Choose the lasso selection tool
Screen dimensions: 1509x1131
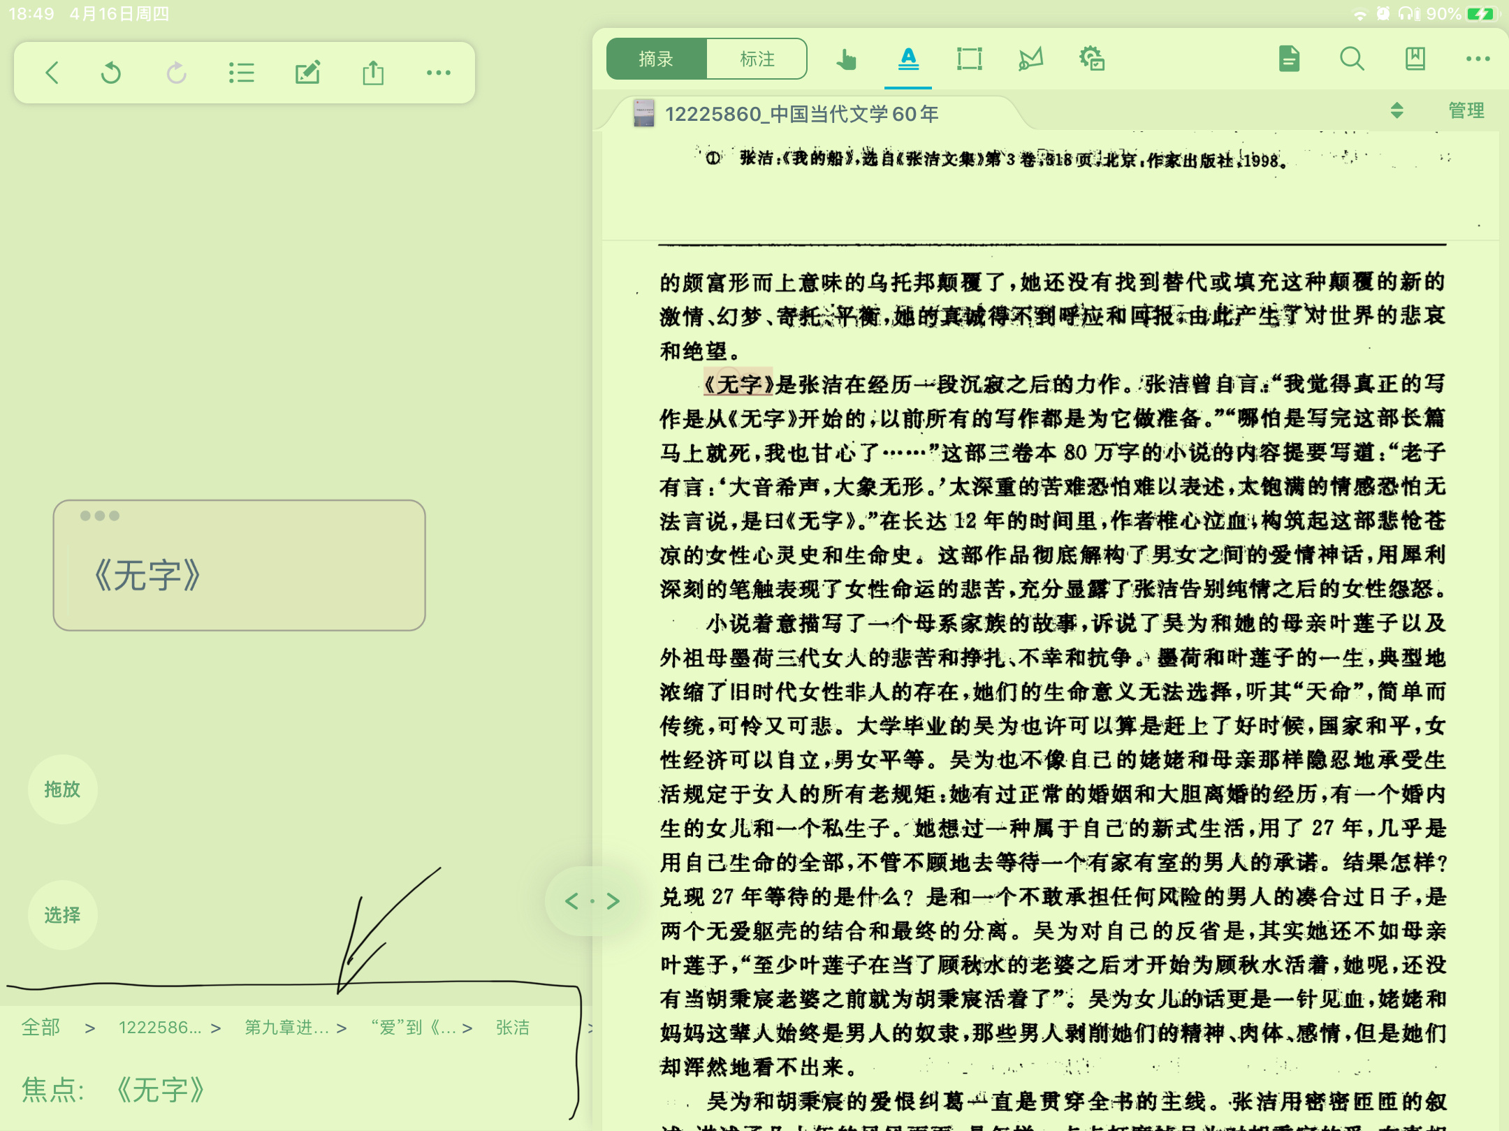click(1030, 59)
